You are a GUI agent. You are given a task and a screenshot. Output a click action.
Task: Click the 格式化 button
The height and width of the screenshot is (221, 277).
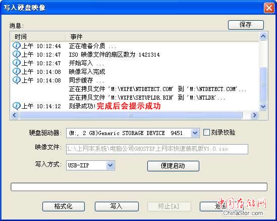[x=64, y=206]
